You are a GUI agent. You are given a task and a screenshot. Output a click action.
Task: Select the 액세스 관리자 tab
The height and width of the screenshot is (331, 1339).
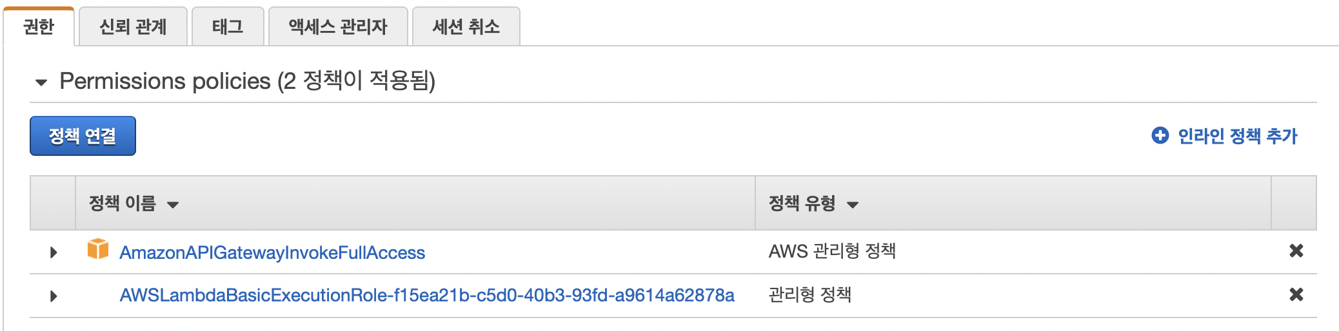(x=338, y=26)
